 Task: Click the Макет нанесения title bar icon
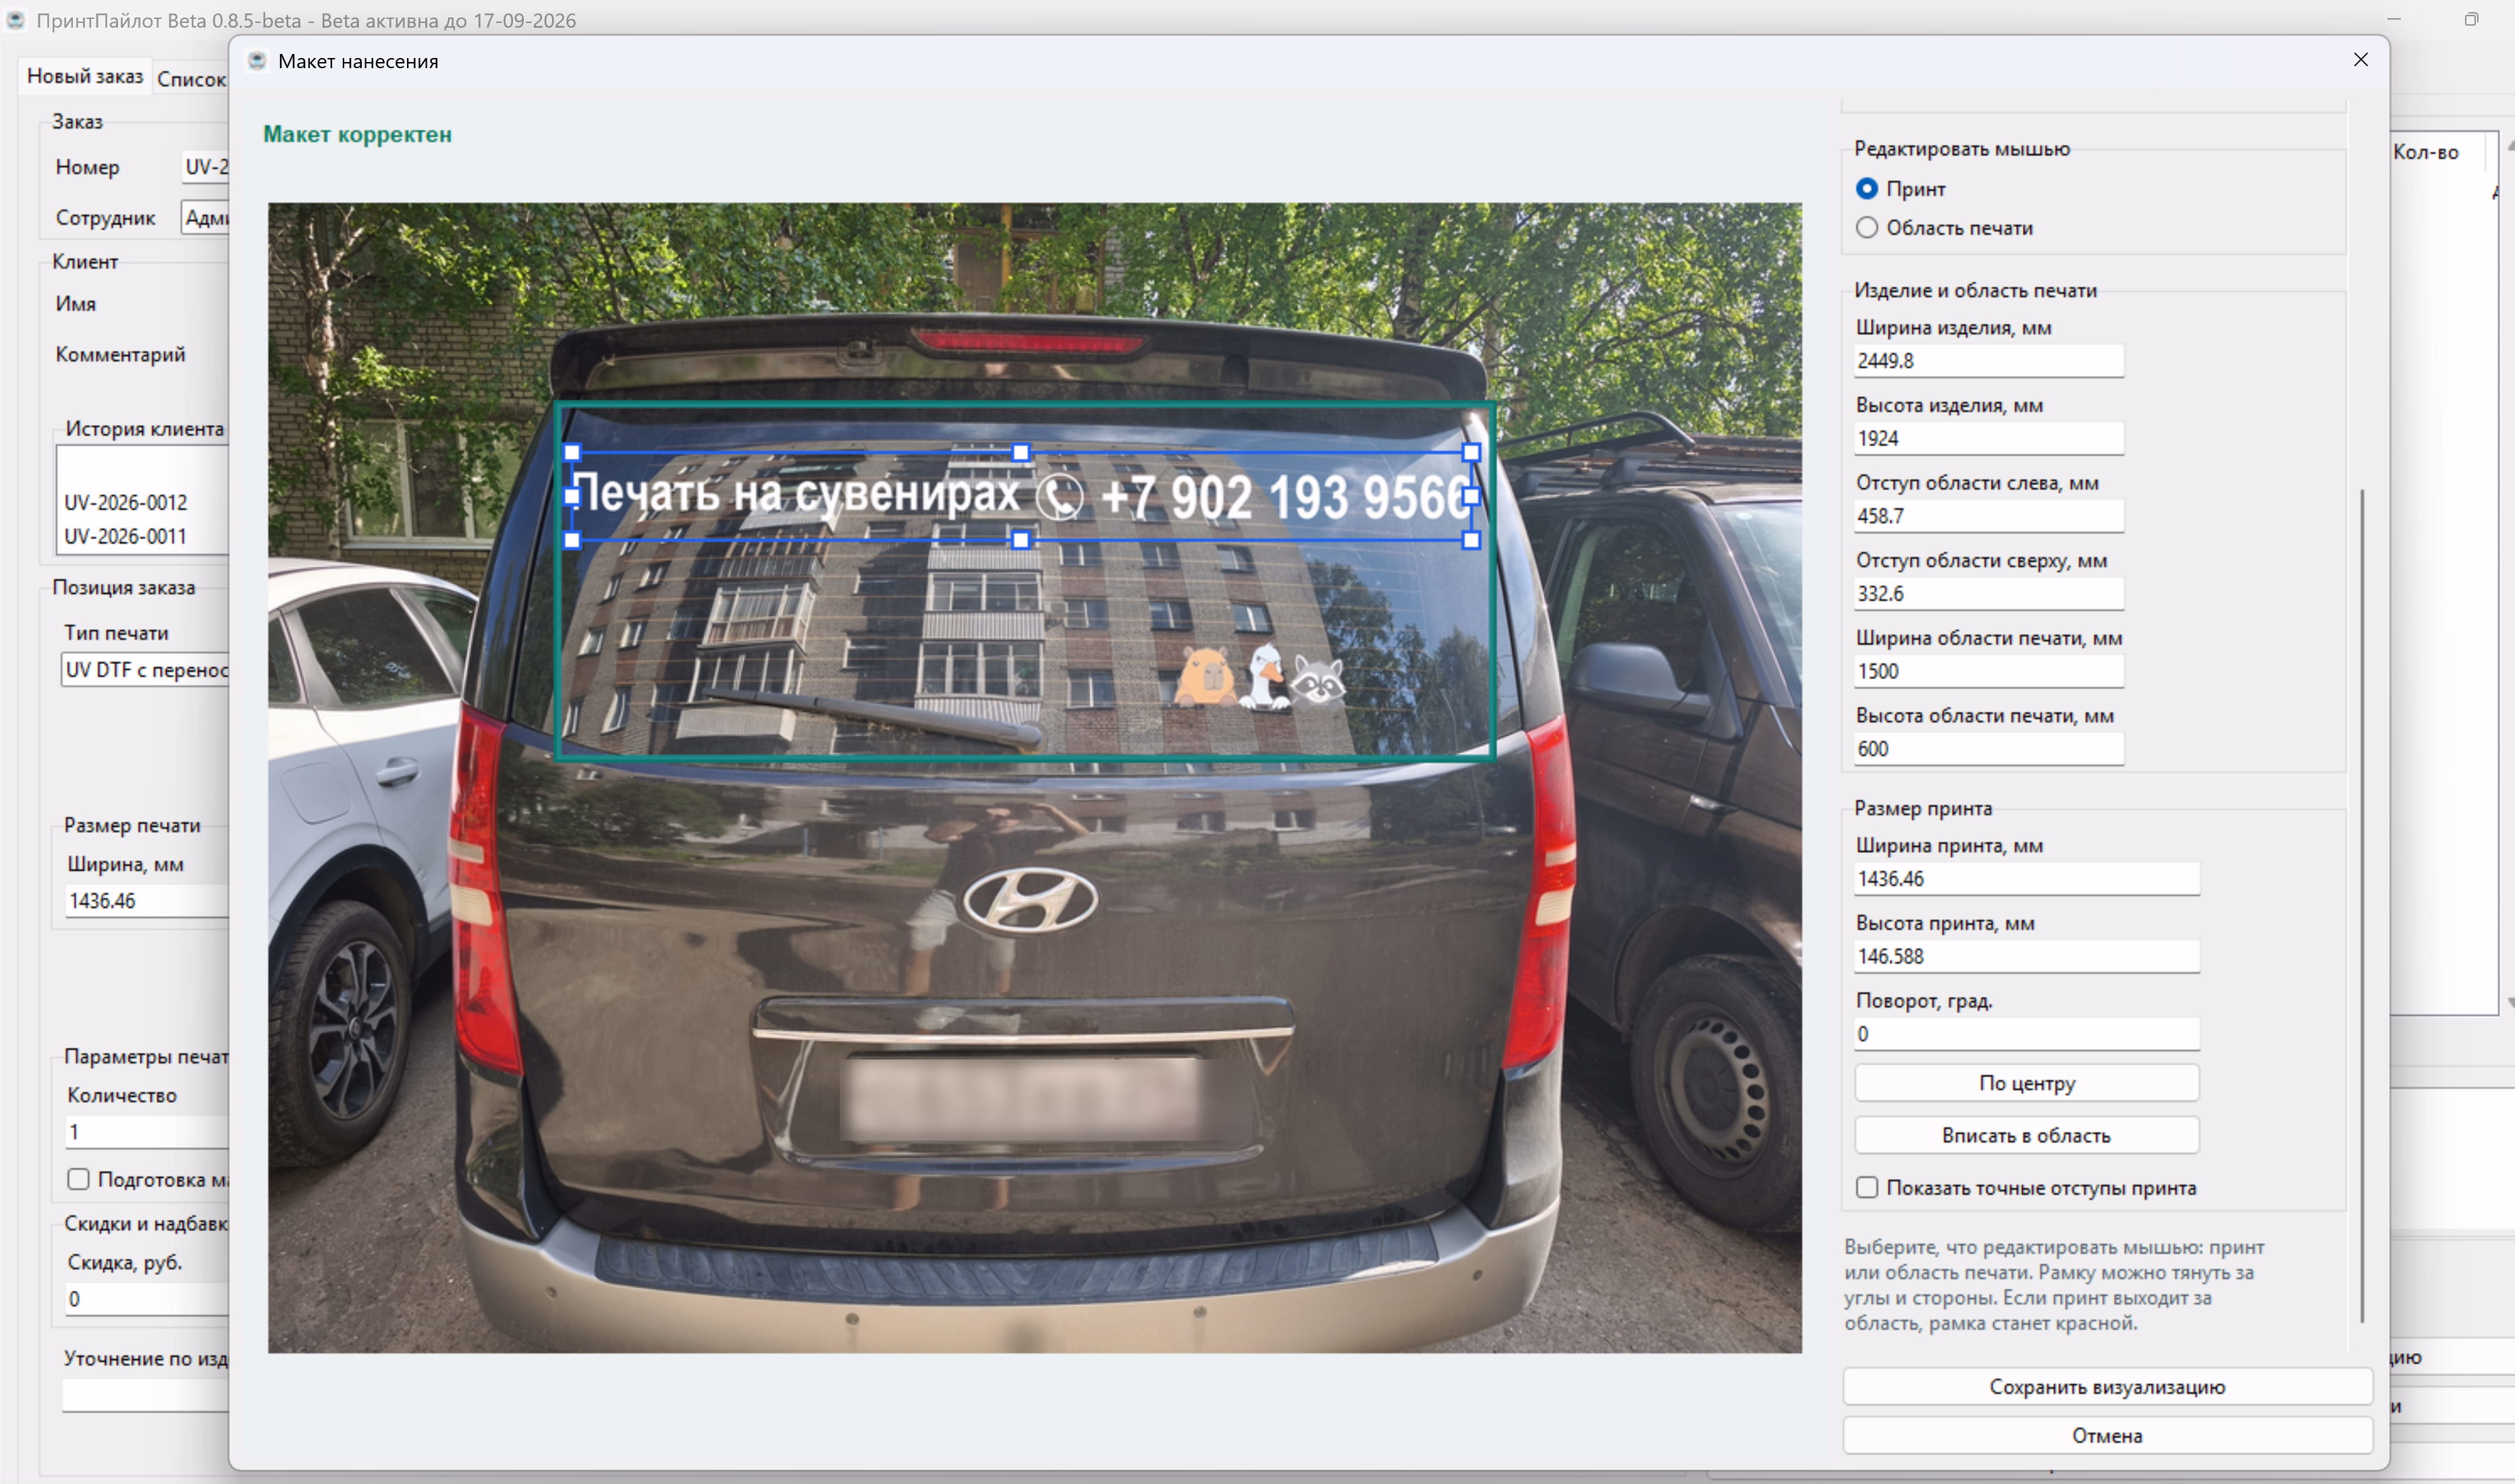tap(257, 61)
